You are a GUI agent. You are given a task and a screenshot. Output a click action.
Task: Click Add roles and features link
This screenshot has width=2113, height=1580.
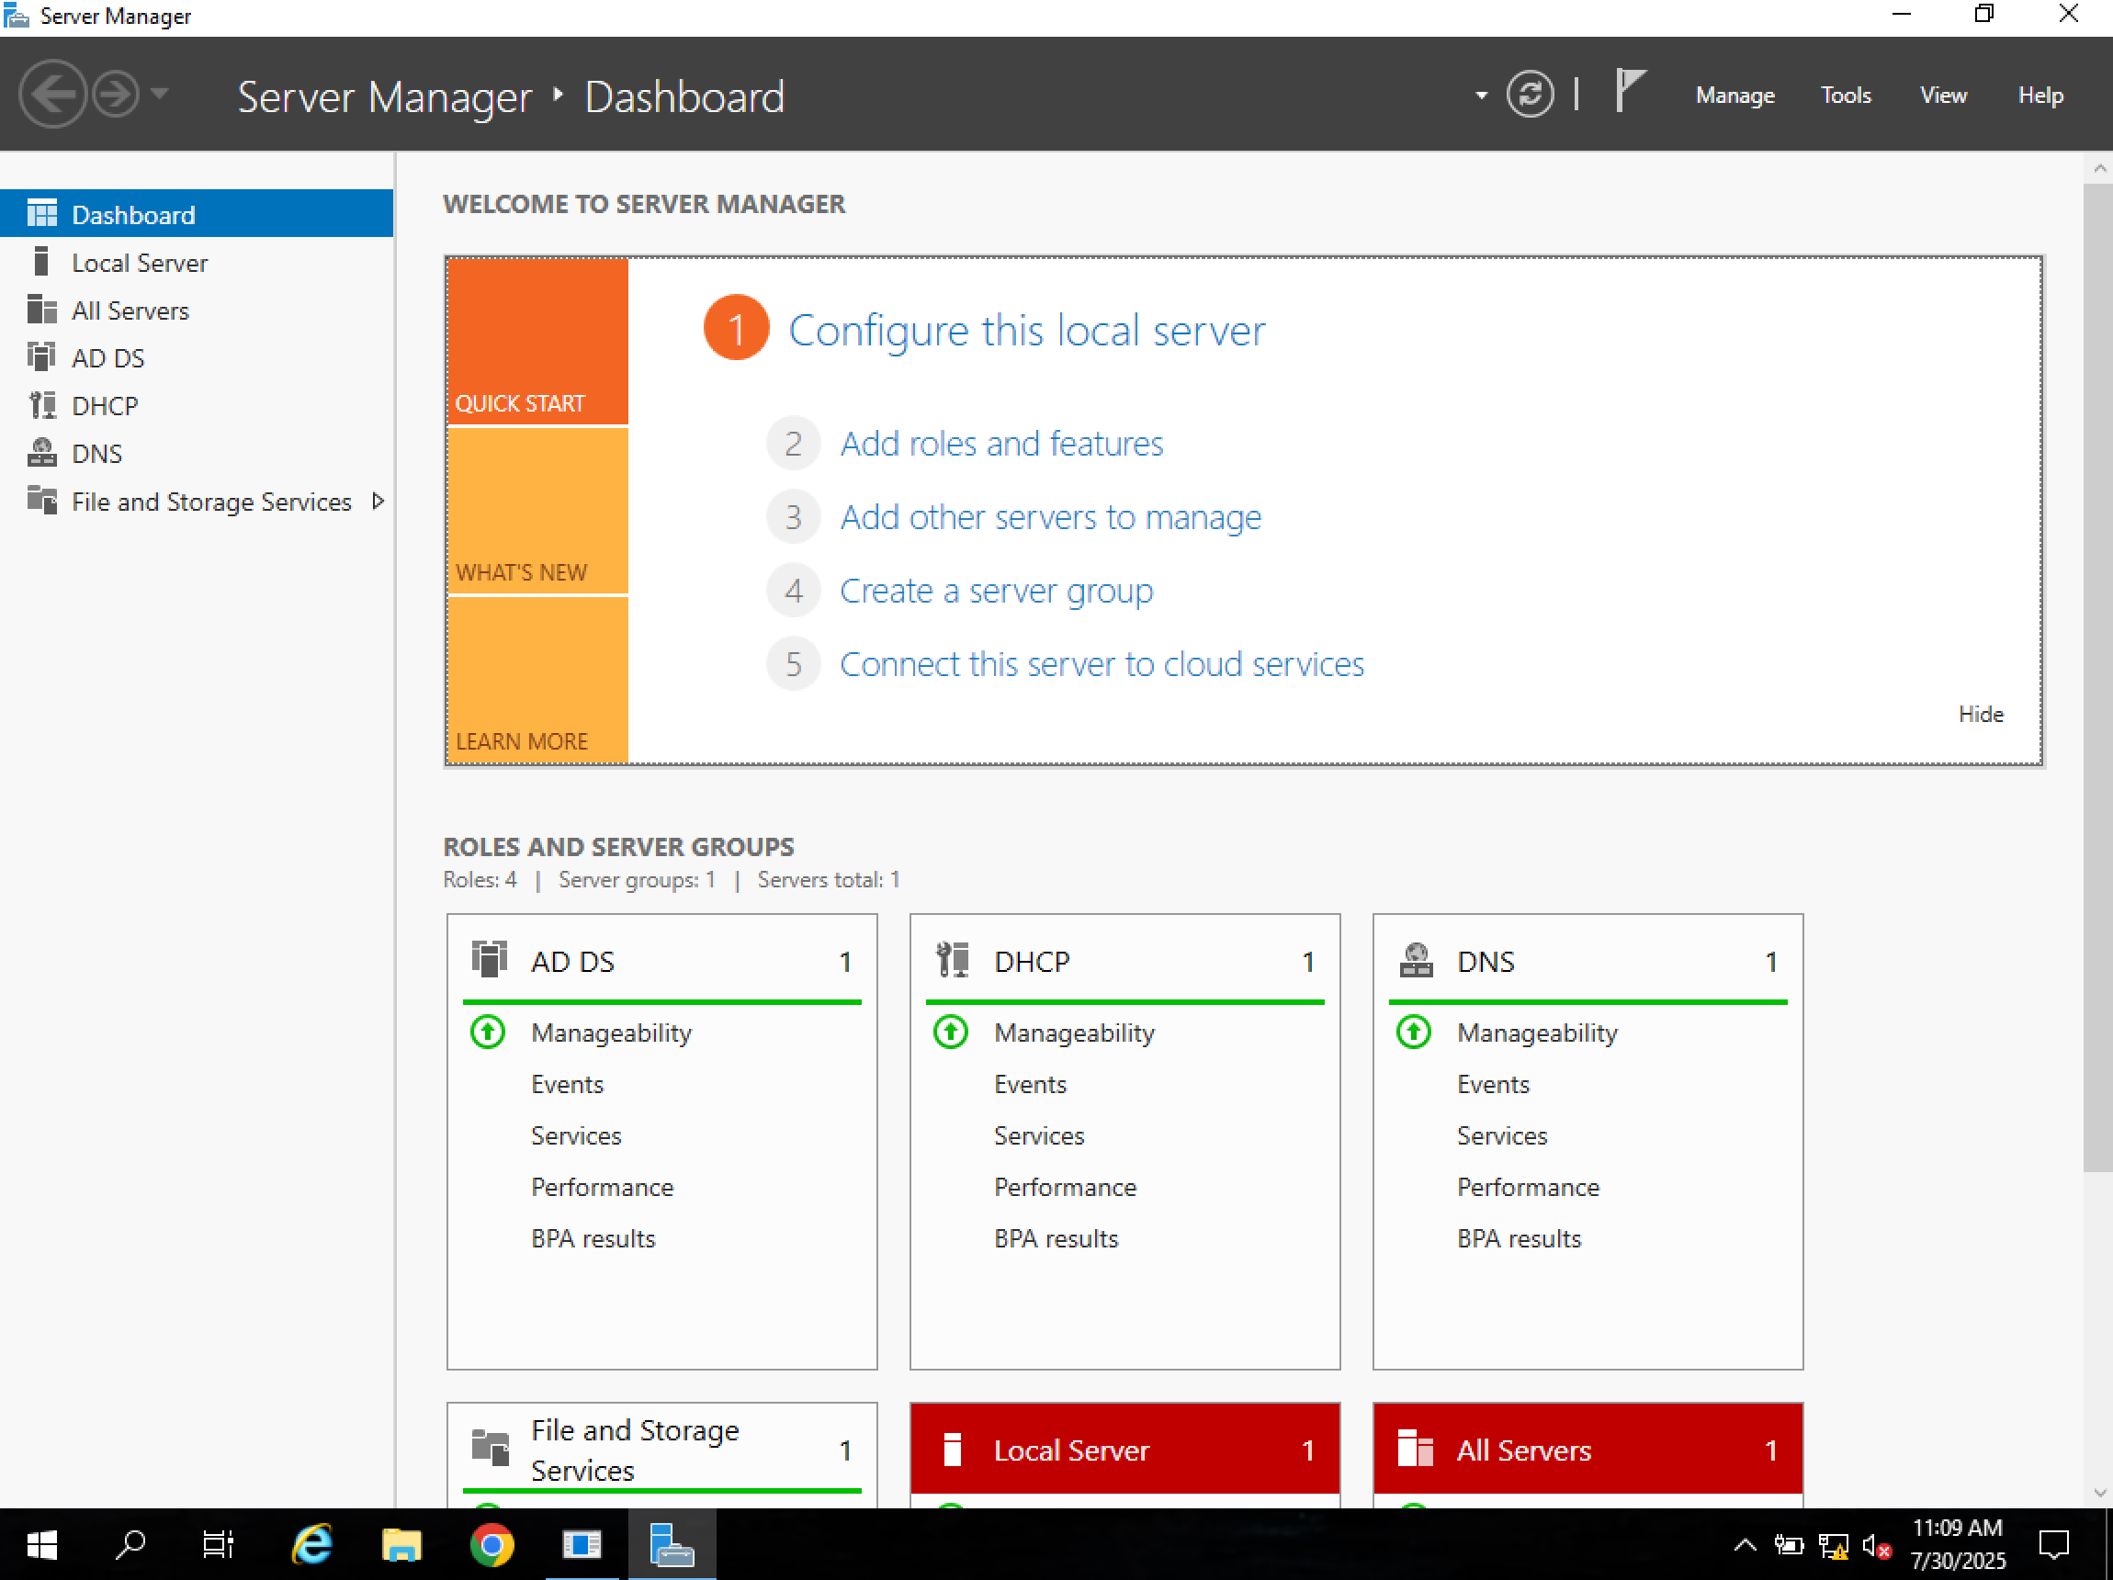(1001, 444)
